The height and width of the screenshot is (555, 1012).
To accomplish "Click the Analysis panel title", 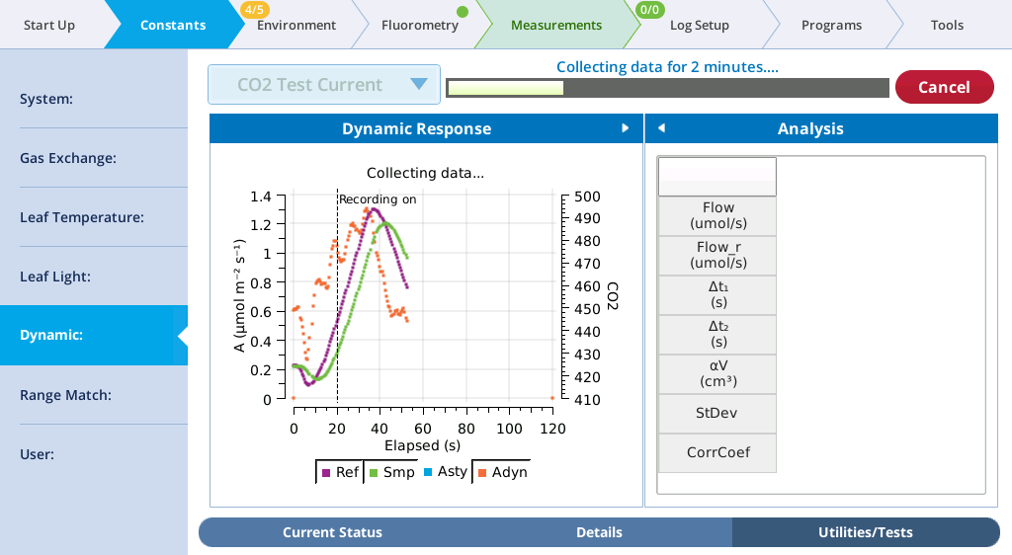I will [x=810, y=129].
